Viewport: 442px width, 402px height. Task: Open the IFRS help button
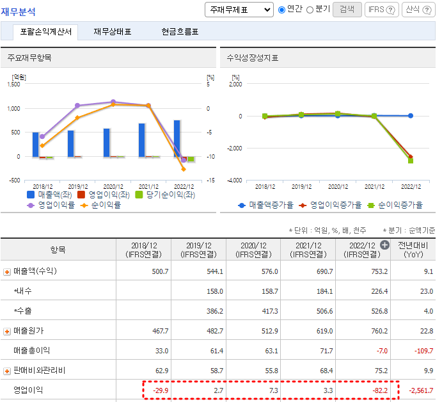pos(381,10)
